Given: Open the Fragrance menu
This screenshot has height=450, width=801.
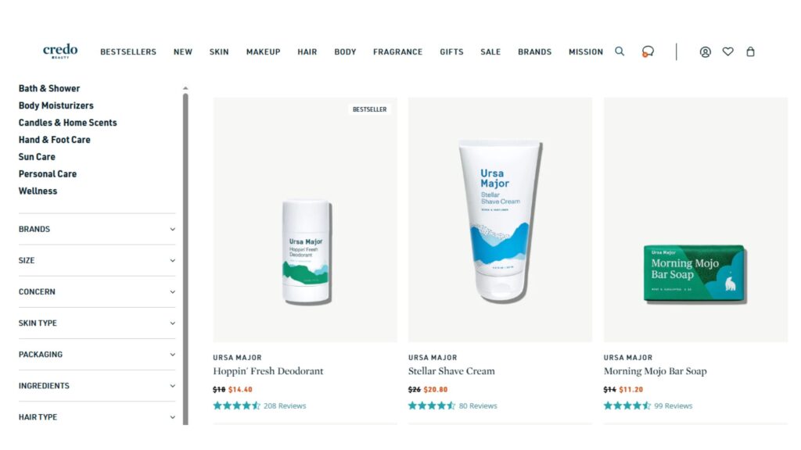Looking at the screenshot, I should coord(397,52).
